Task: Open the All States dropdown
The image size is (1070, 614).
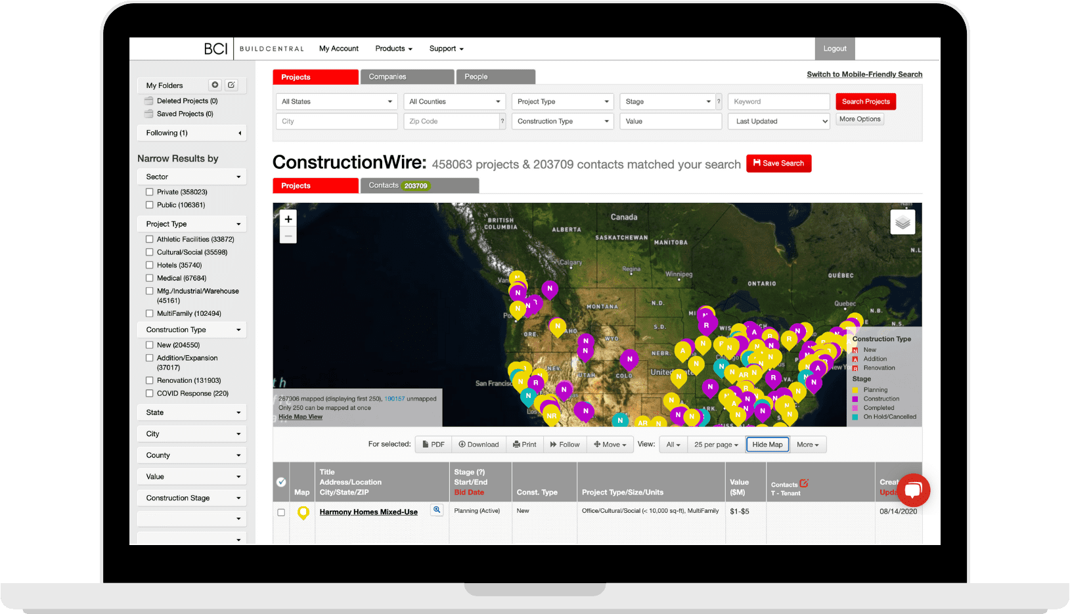Action: pos(337,102)
